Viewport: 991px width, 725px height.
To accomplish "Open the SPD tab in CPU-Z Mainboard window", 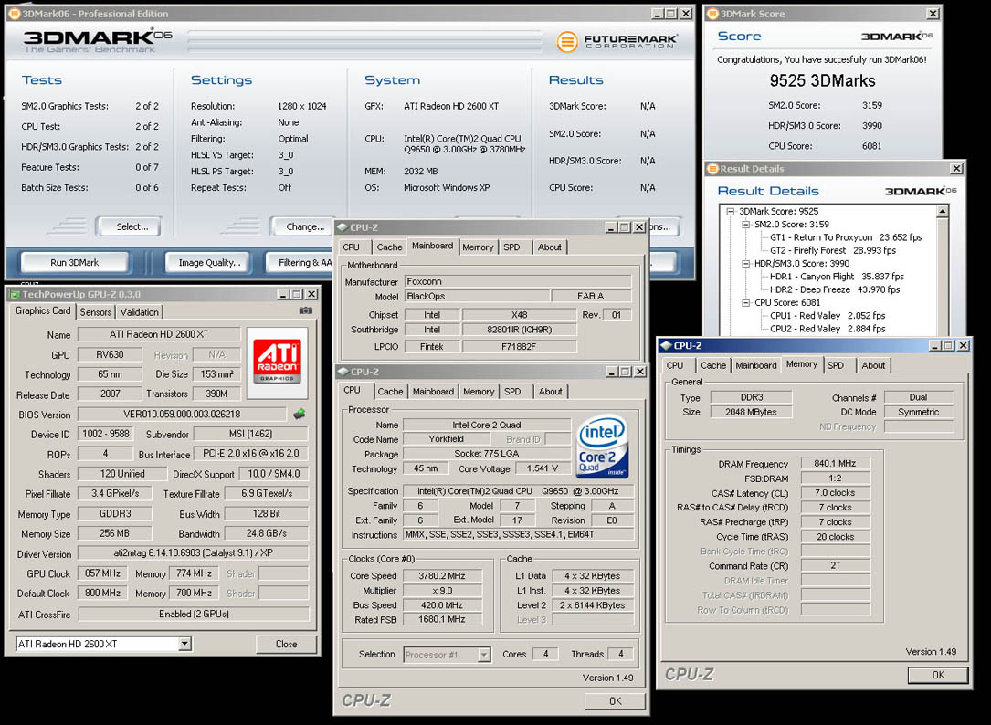I will click(511, 247).
